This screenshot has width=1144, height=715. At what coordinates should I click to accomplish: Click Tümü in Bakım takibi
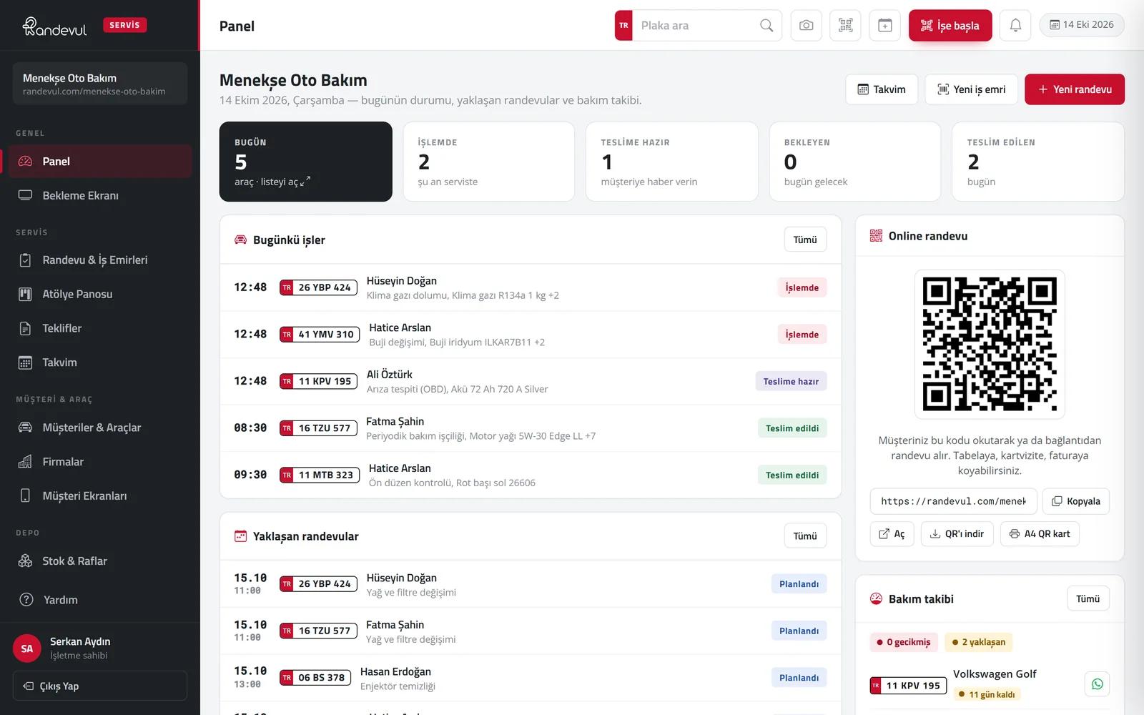tap(1088, 598)
